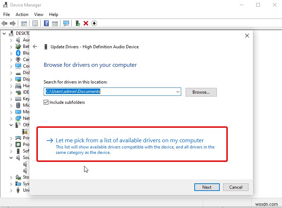Screen dimensions: 282x208
Task: Select the Storage controllers icon in the tree
Action: (x=18, y=177)
